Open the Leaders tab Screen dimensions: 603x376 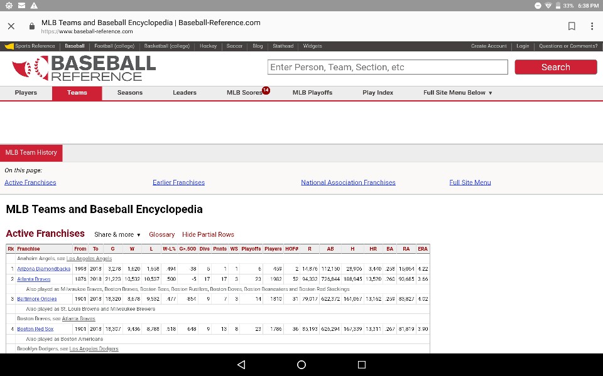tap(185, 93)
